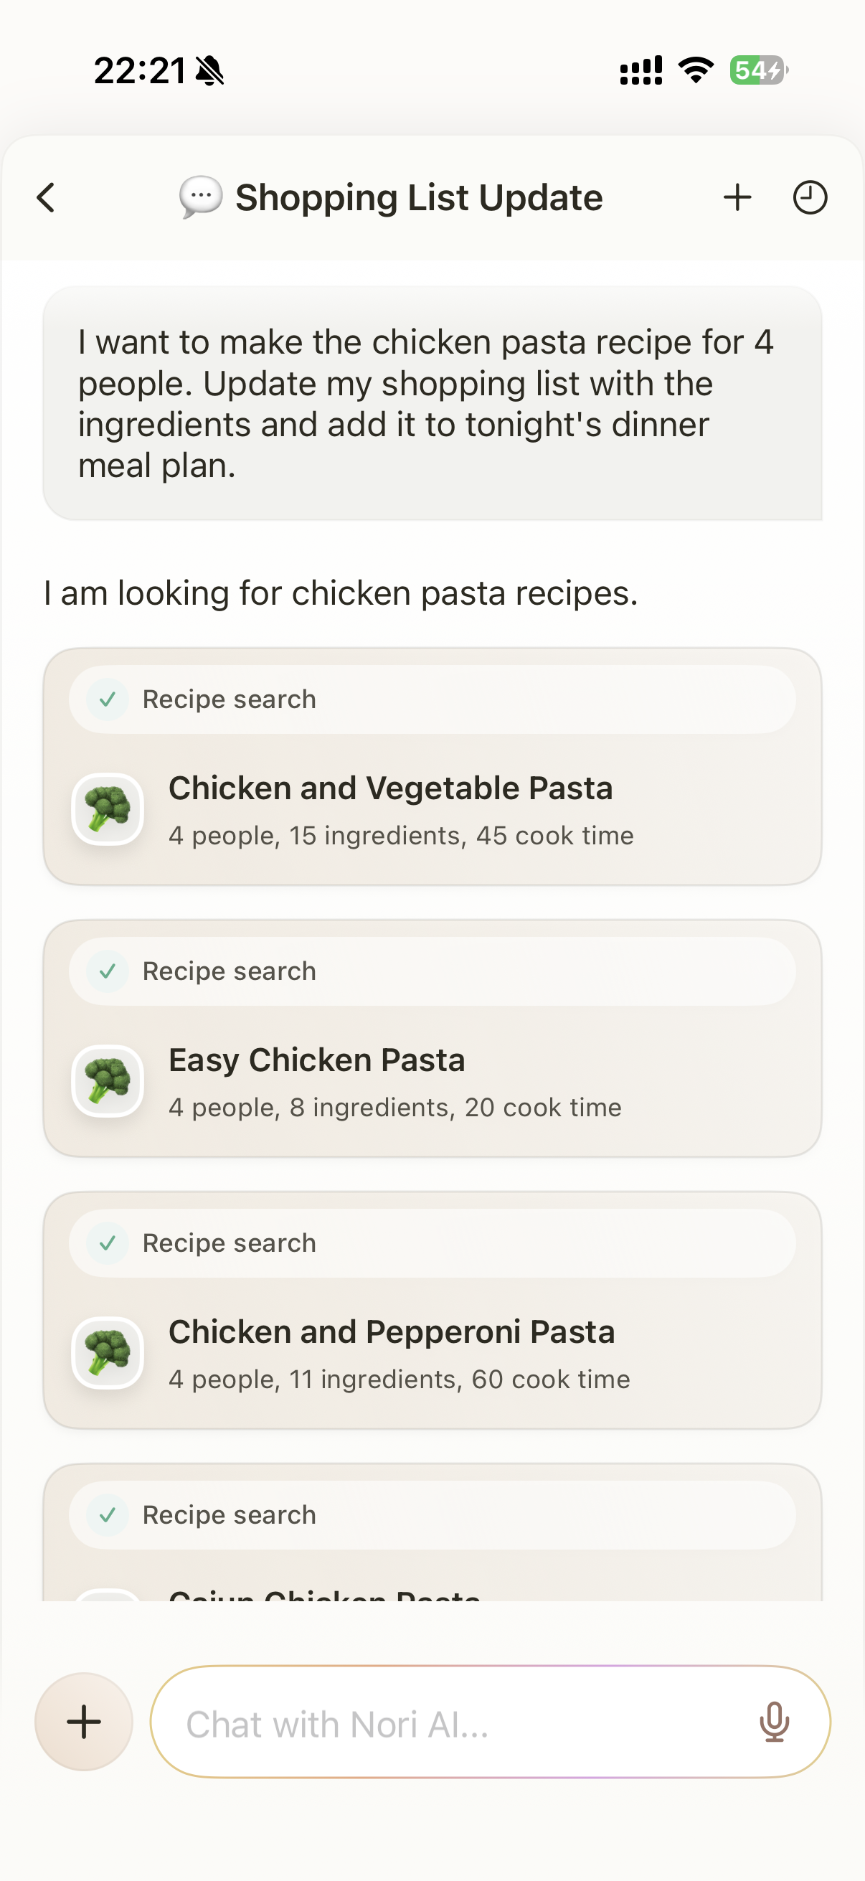Tap the Shopping List Update title
Screen dimensions: 865x1881
(419, 197)
